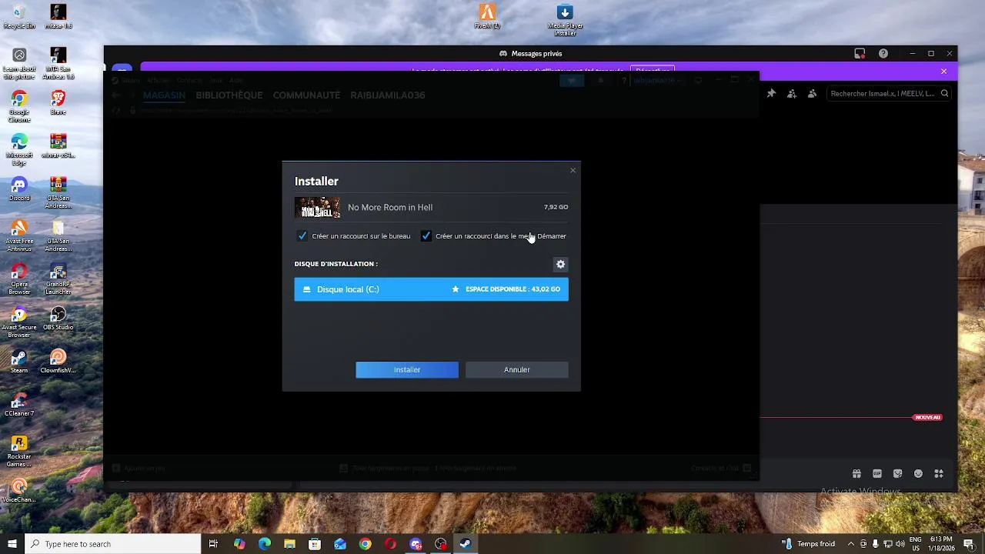Click Discord help question mark icon
Image resolution: width=985 pixels, height=554 pixels.
[883, 54]
